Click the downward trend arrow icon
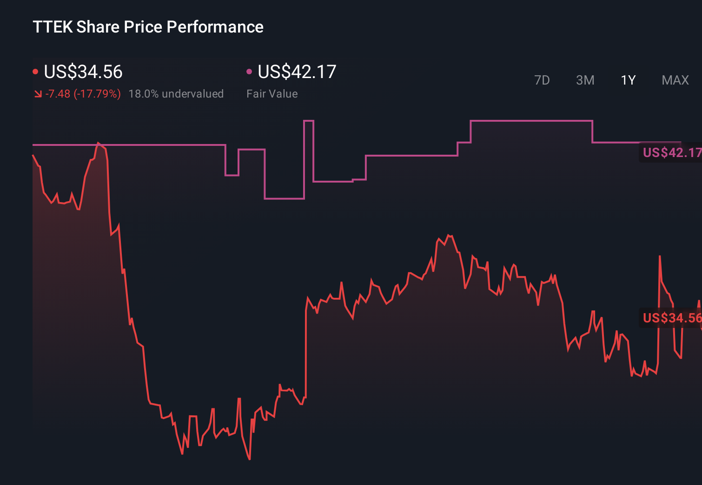 (38, 93)
